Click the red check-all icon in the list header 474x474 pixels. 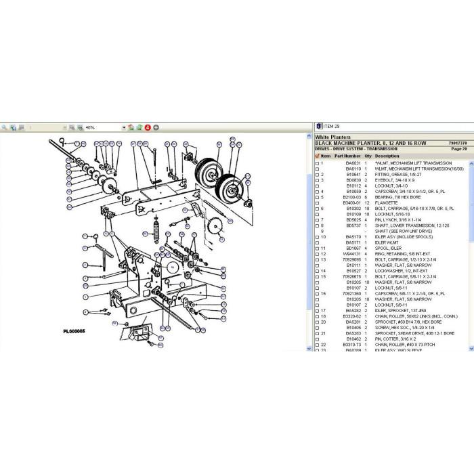tap(317, 156)
